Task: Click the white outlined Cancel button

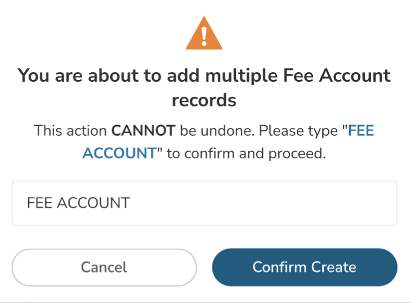Action: tap(104, 267)
